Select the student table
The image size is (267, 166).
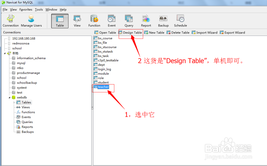point(103,82)
